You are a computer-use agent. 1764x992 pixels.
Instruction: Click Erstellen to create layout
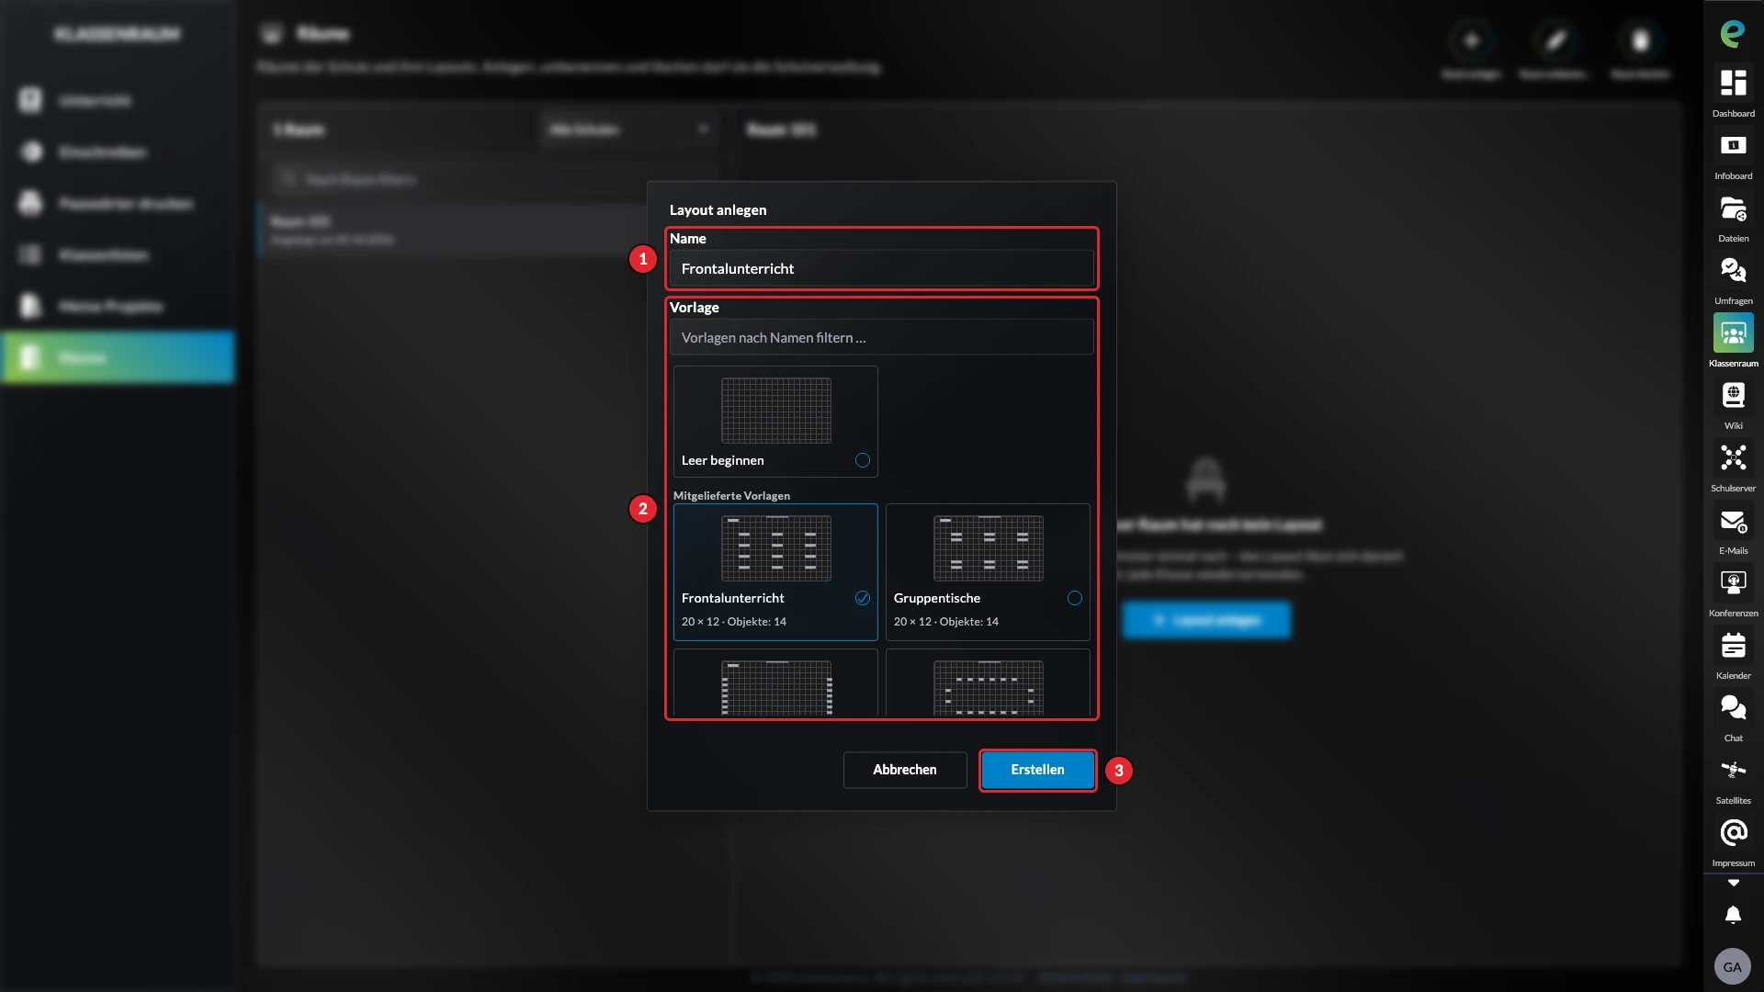[1037, 770]
